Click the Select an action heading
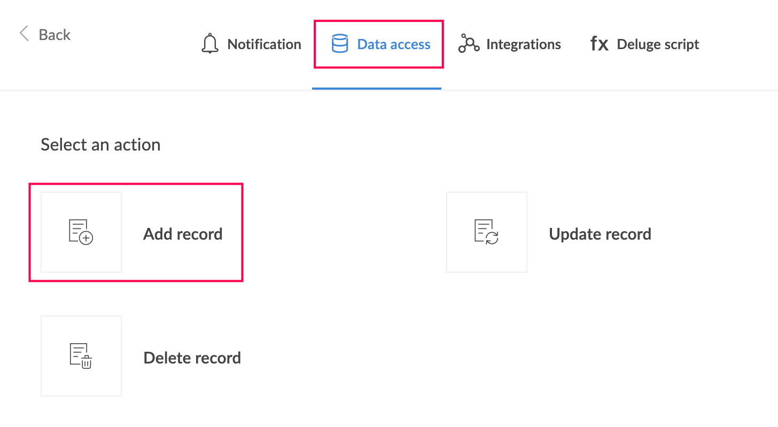The width and height of the screenshot is (778, 427). (100, 145)
